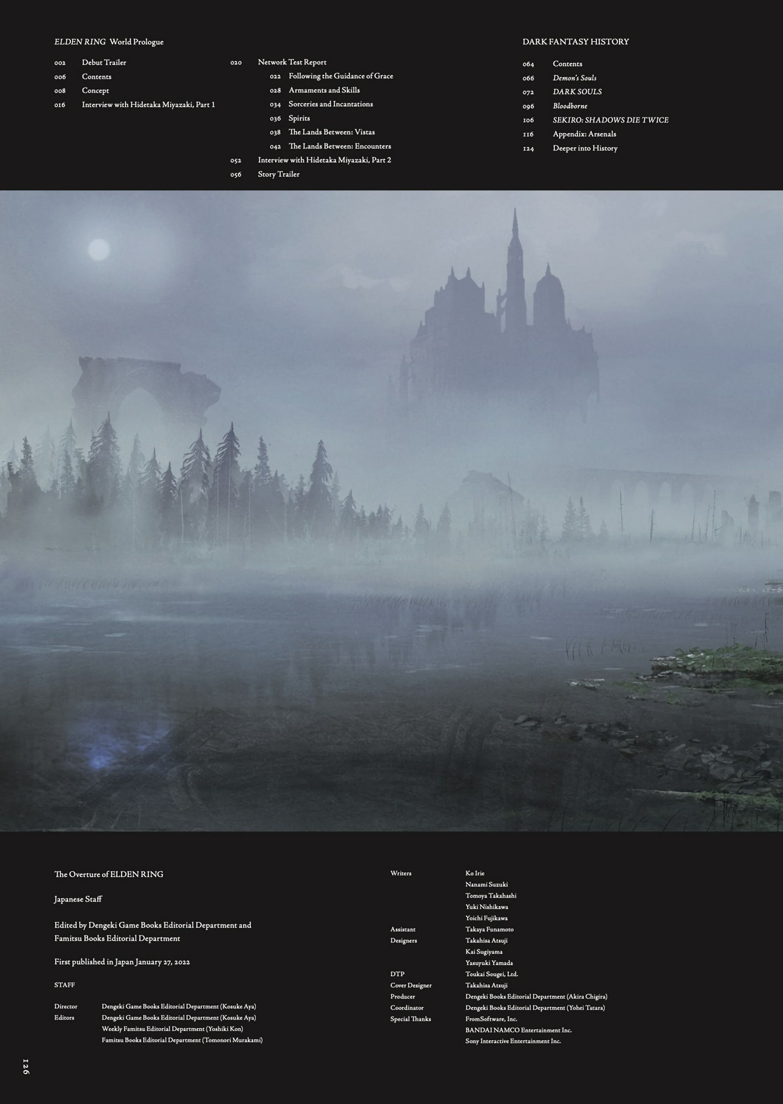Select 'Appendix: Arsenals' entry
The height and width of the screenshot is (1104, 783).
point(584,134)
